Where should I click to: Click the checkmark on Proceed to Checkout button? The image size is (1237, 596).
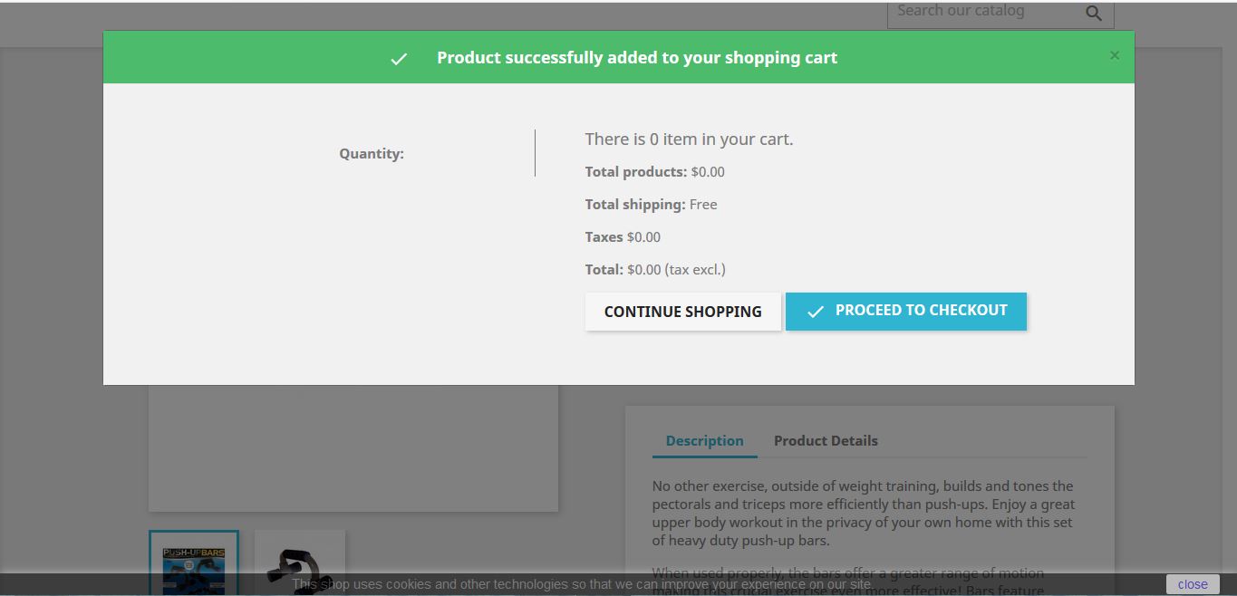[x=814, y=311]
